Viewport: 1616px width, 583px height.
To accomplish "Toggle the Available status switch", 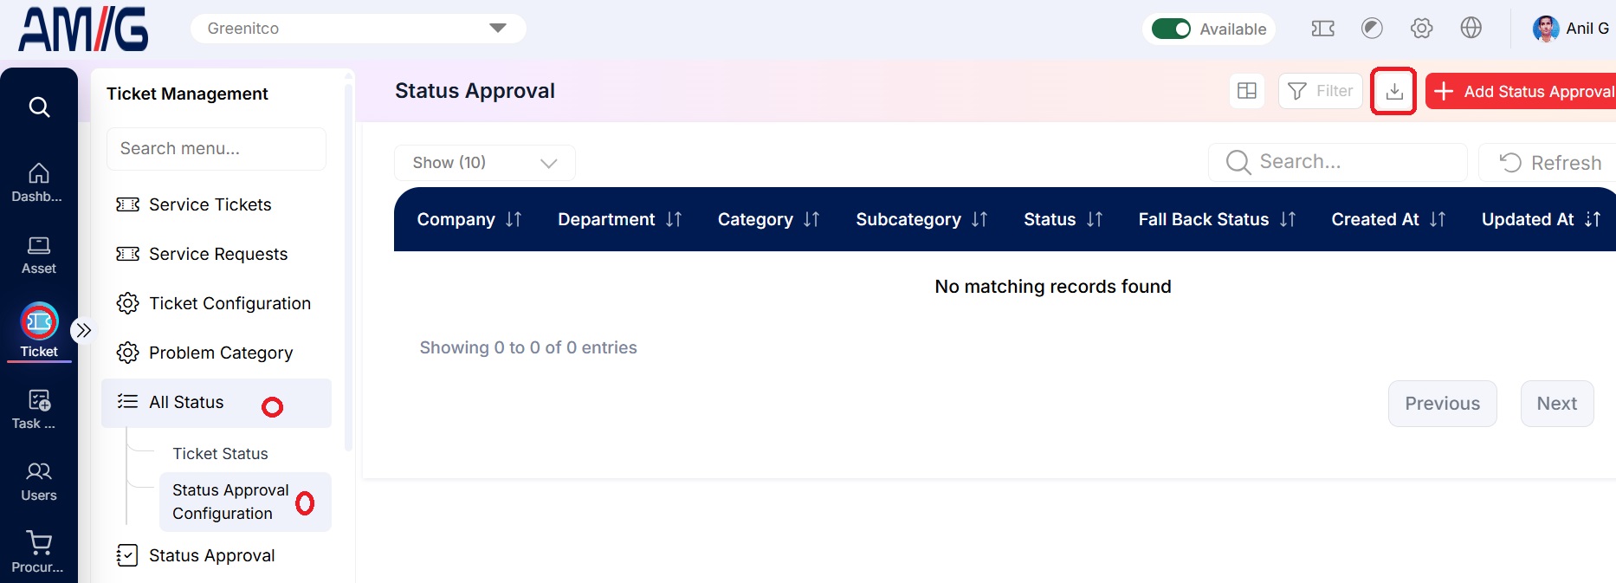I will click(x=1171, y=29).
